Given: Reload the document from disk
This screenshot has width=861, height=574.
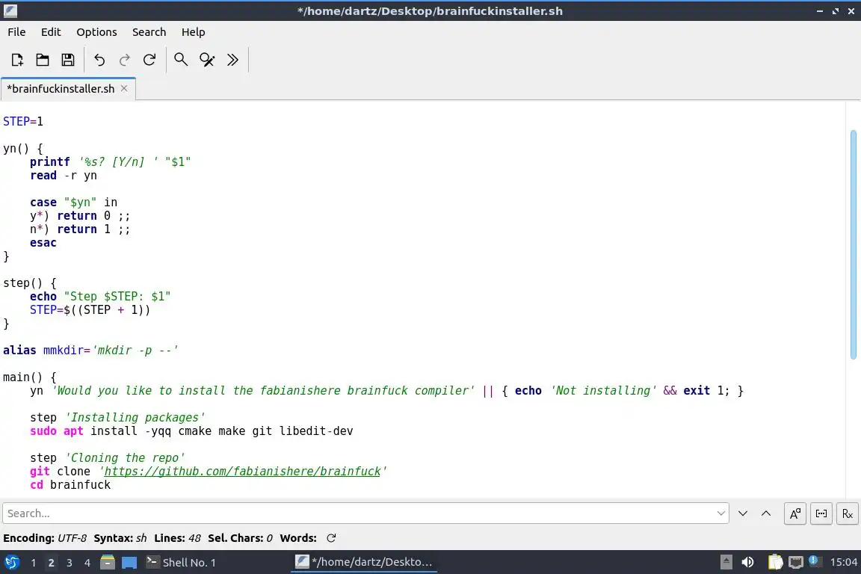Looking at the screenshot, I should 149,59.
